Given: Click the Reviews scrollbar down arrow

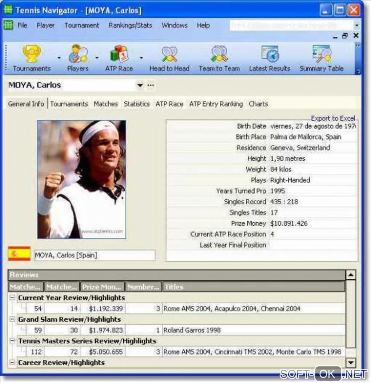Looking at the screenshot, I should [x=351, y=363].
